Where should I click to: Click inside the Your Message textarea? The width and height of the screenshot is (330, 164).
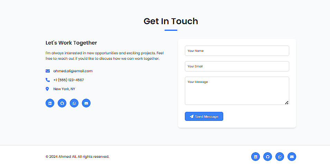pyautogui.click(x=237, y=91)
